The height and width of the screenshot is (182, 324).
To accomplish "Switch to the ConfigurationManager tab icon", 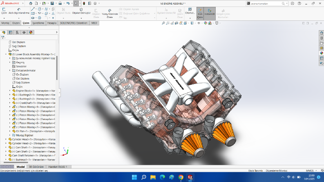I will 17,32.
